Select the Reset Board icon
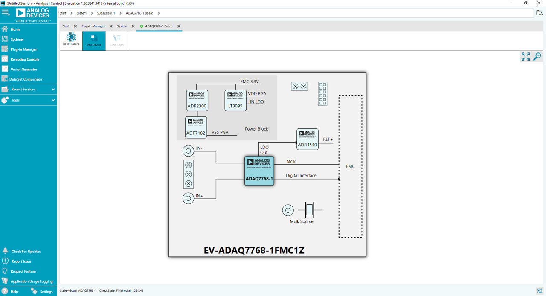546x296 pixels. [x=71, y=41]
